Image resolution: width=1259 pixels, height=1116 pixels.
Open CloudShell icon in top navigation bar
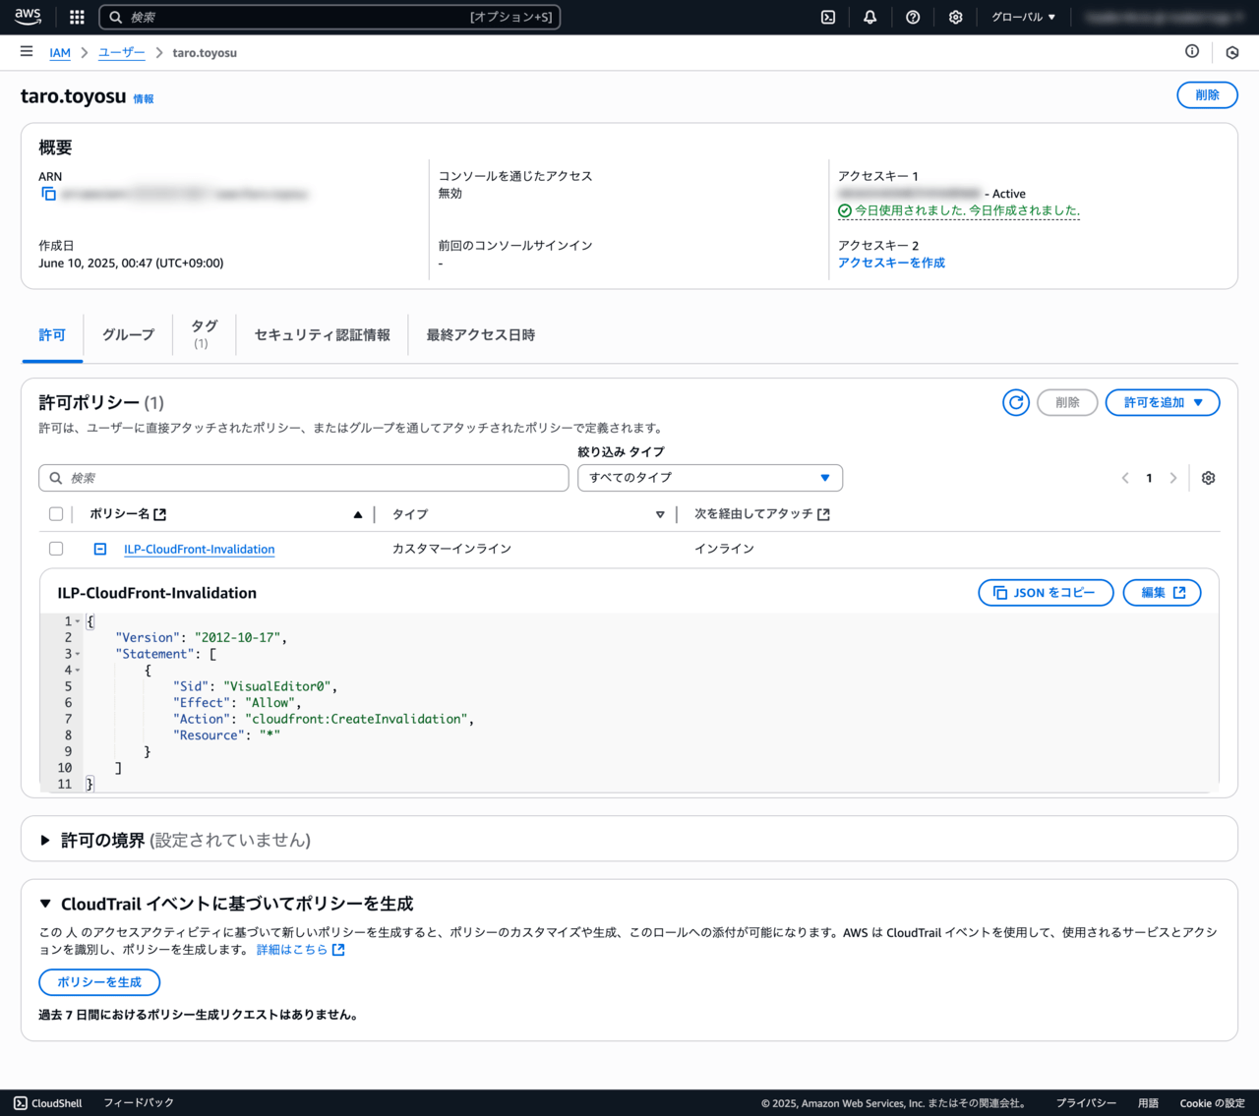pyautogui.click(x=828, y=17)
